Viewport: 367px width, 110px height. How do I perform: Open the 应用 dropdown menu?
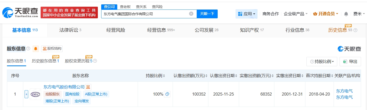coord(246,14)
